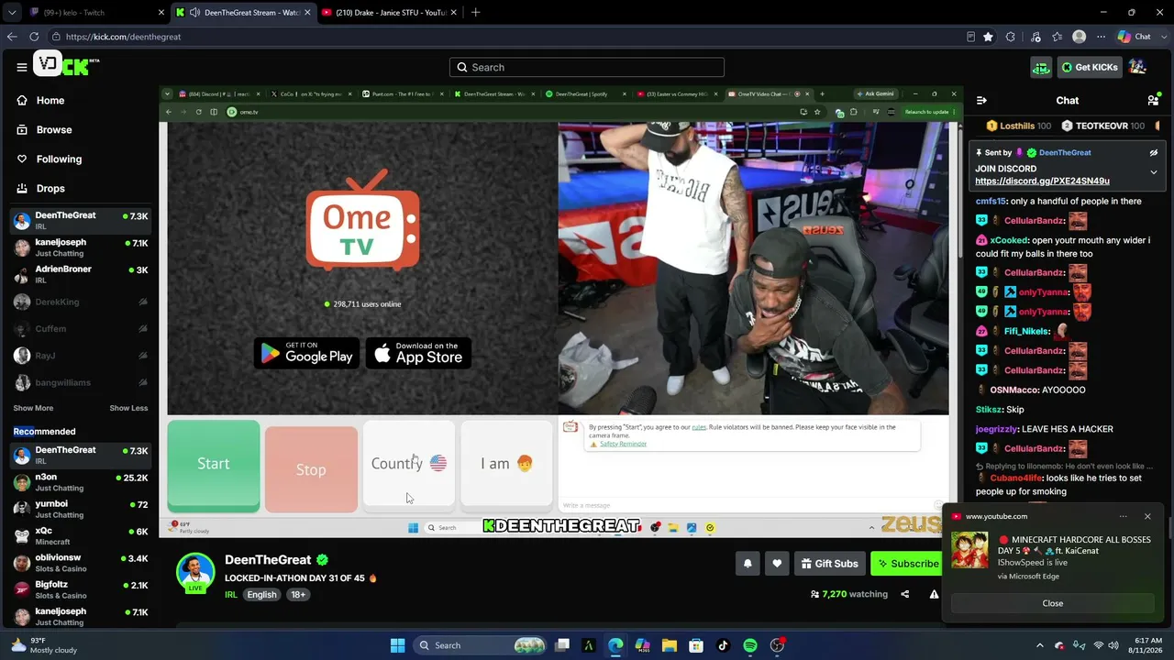Open a new browser tab
This screenshot has height=660, width=1174.
pyautogui.click(x=475, y=13)
